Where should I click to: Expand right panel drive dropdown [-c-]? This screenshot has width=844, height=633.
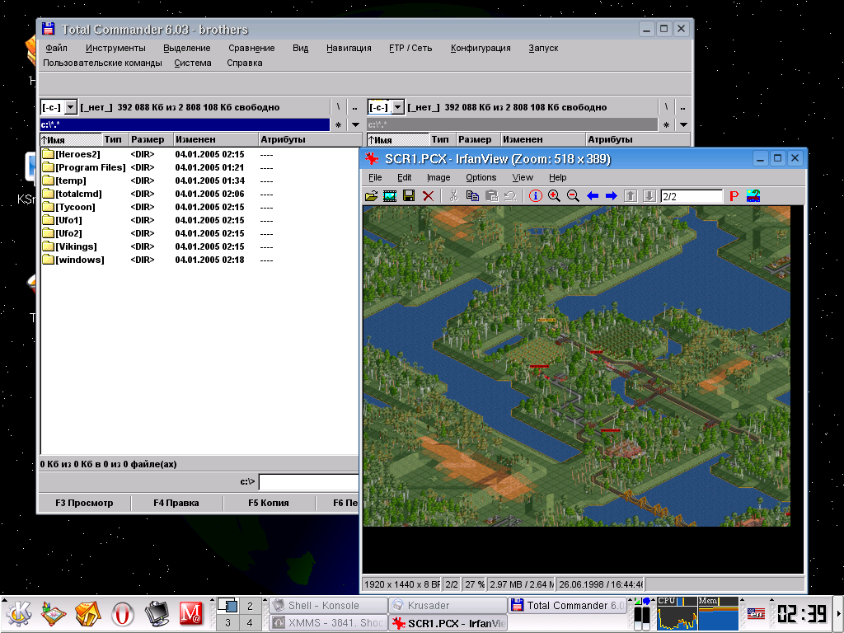398,107
